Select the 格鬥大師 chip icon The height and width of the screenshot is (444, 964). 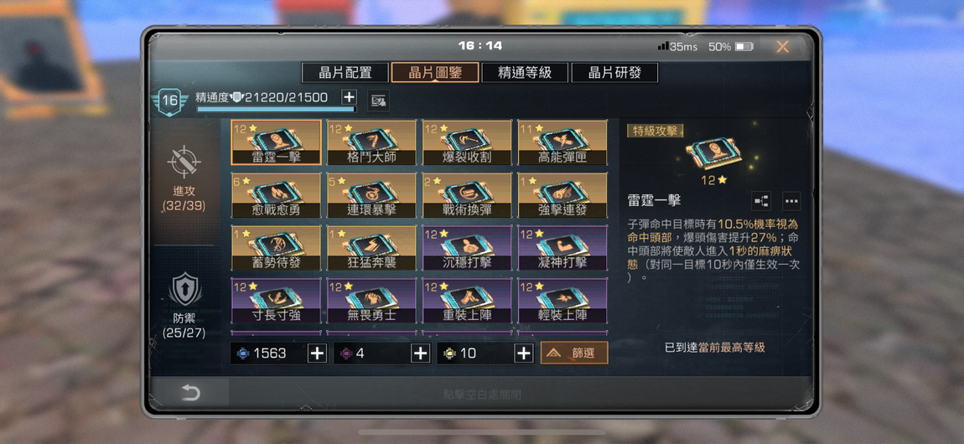point(371,142)
